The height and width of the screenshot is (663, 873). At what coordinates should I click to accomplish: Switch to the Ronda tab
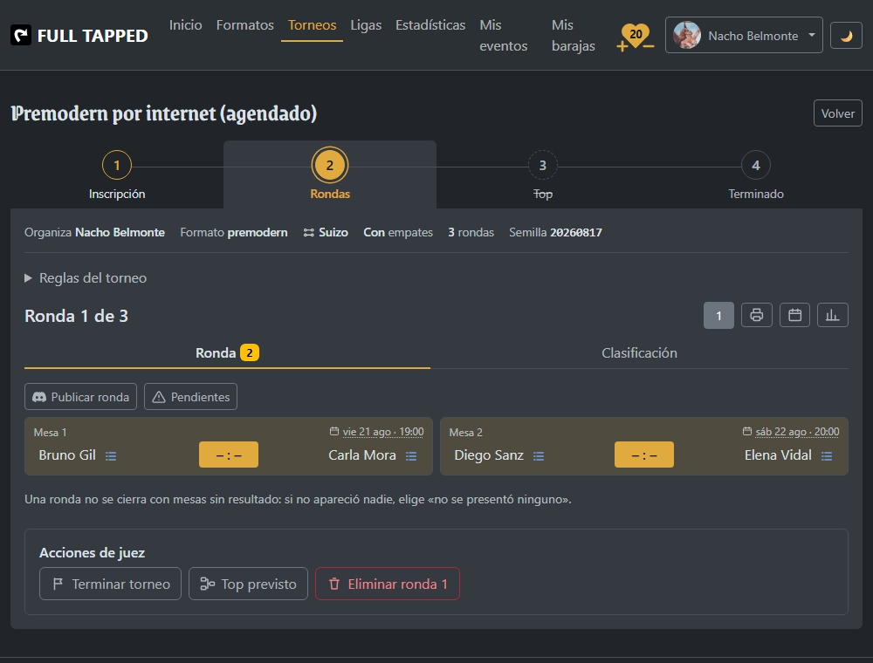click(x=227, y=353)
